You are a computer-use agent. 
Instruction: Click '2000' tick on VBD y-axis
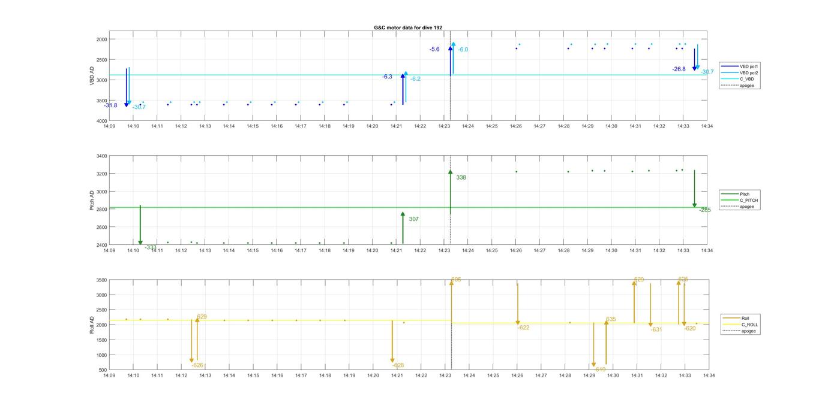pos(101,39)
